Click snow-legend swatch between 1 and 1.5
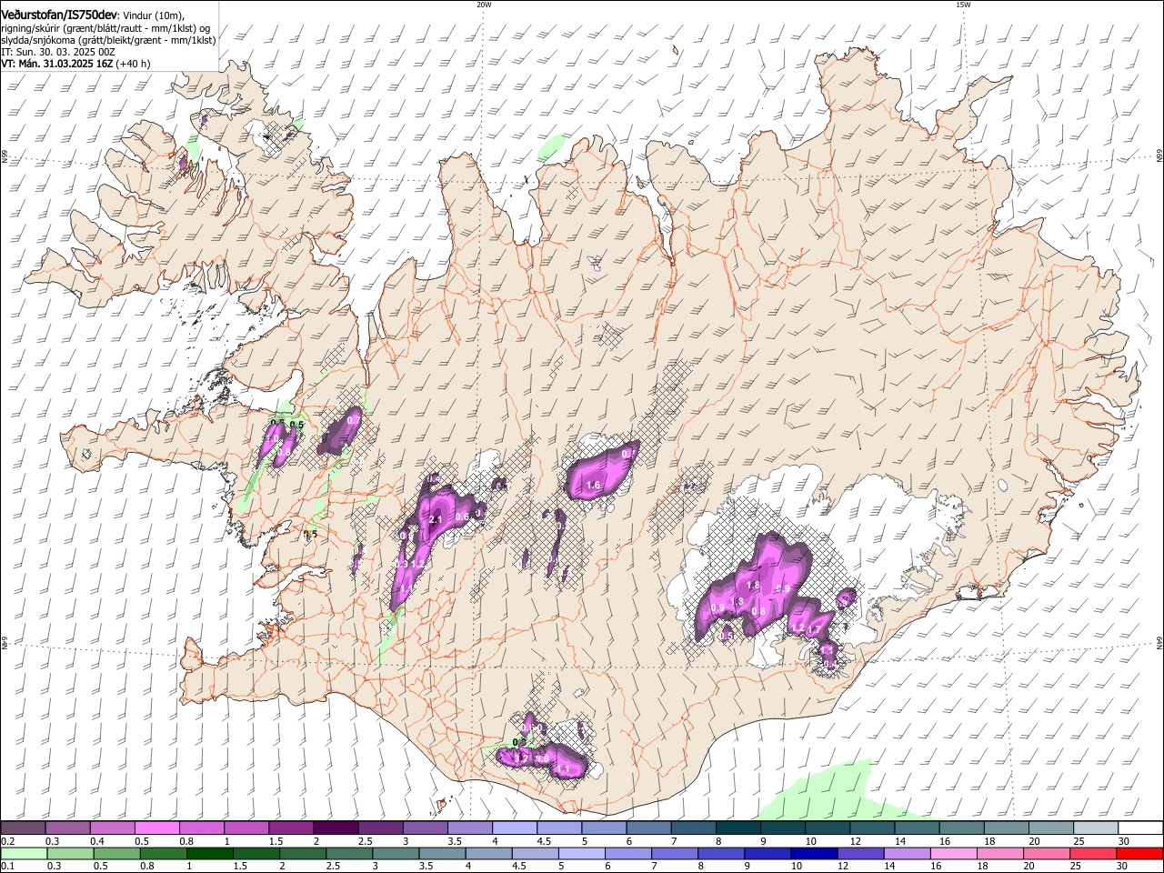 click(x=246, y=828)
